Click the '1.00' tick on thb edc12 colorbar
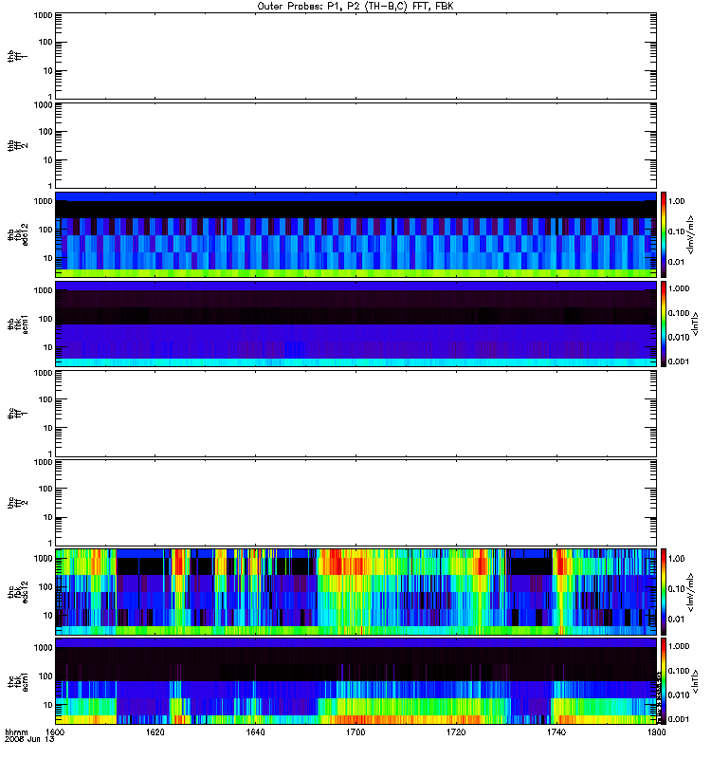 676,201
